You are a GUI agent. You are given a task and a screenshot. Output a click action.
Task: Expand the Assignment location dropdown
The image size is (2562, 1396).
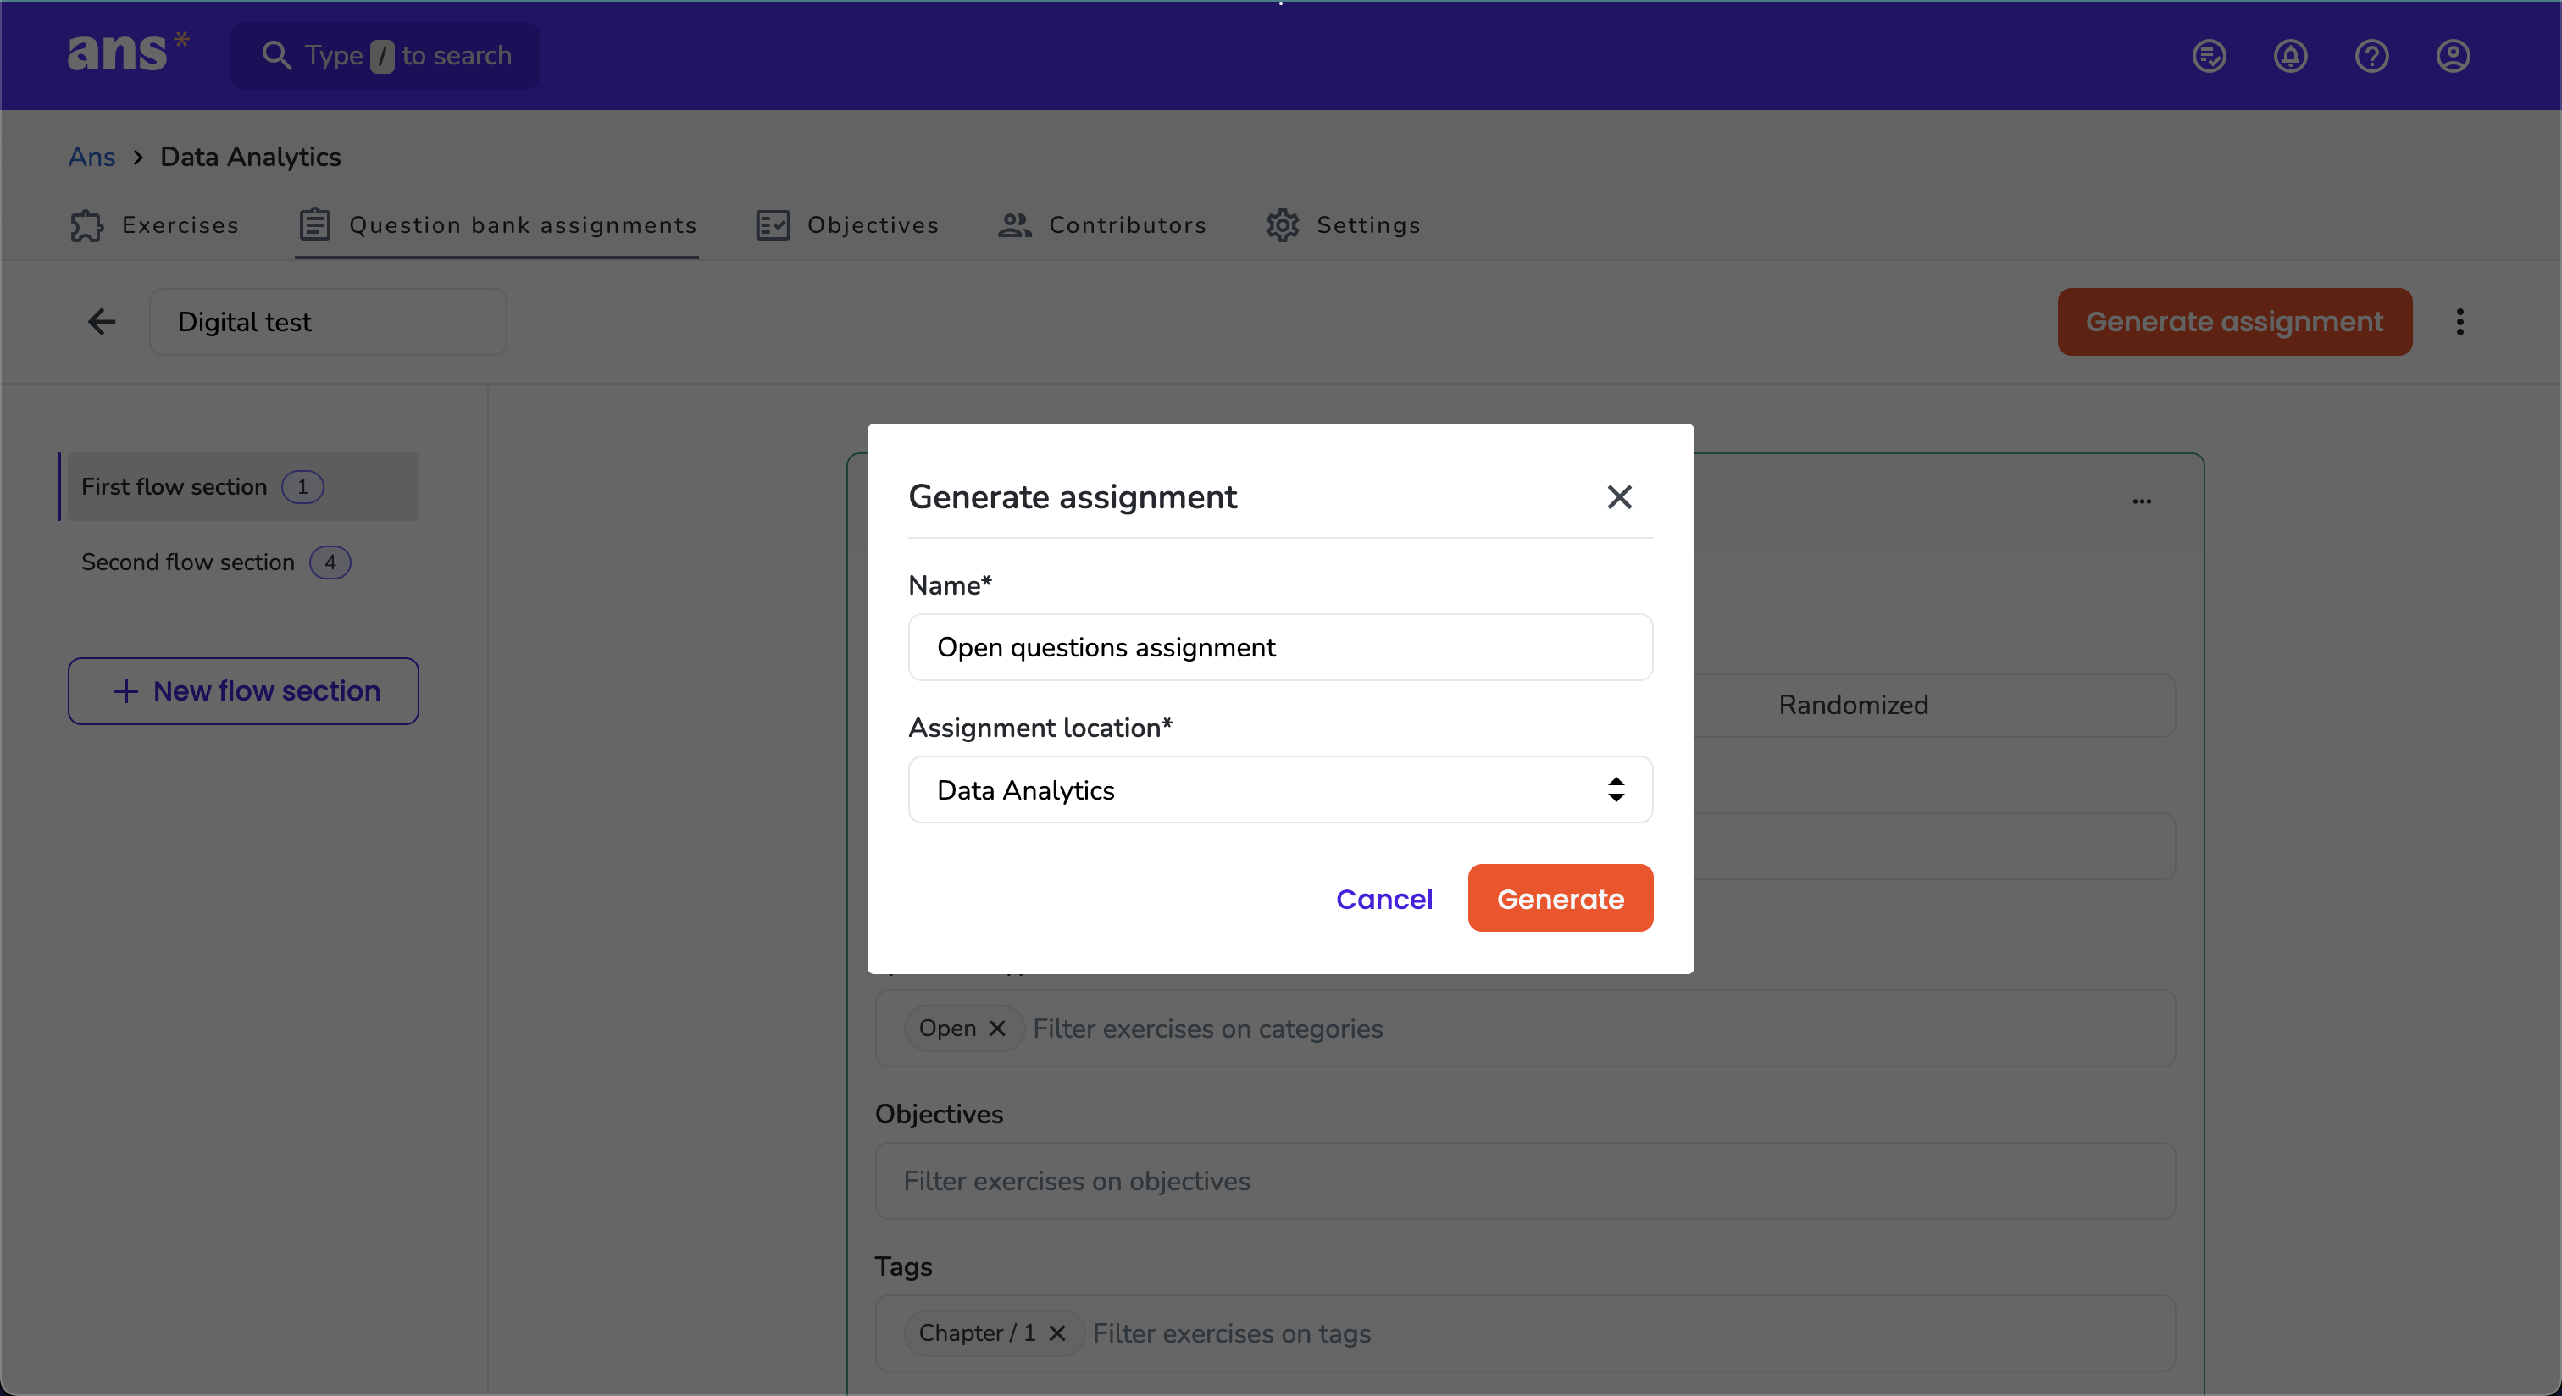point(1281,790)
